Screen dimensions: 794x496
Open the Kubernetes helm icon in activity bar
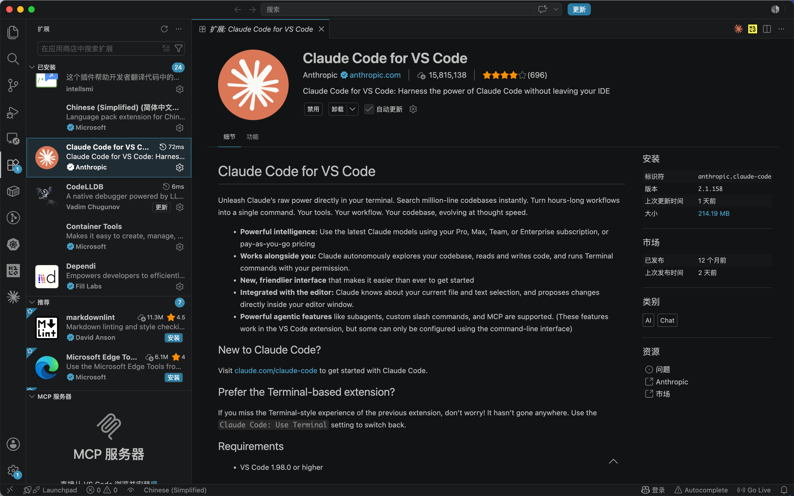pyautogui.click(x=13, y=244)
